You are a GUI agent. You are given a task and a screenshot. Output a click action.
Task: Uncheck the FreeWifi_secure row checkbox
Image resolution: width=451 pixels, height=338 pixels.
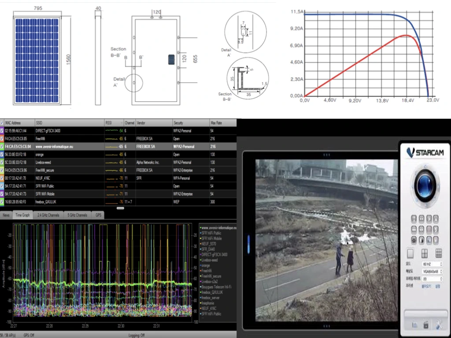(x=2, y=170)
